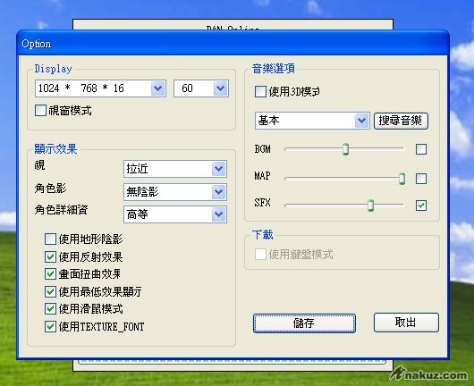
Task: Uncheck the 使用反射效果 checkbox
Action: point(50,257)
